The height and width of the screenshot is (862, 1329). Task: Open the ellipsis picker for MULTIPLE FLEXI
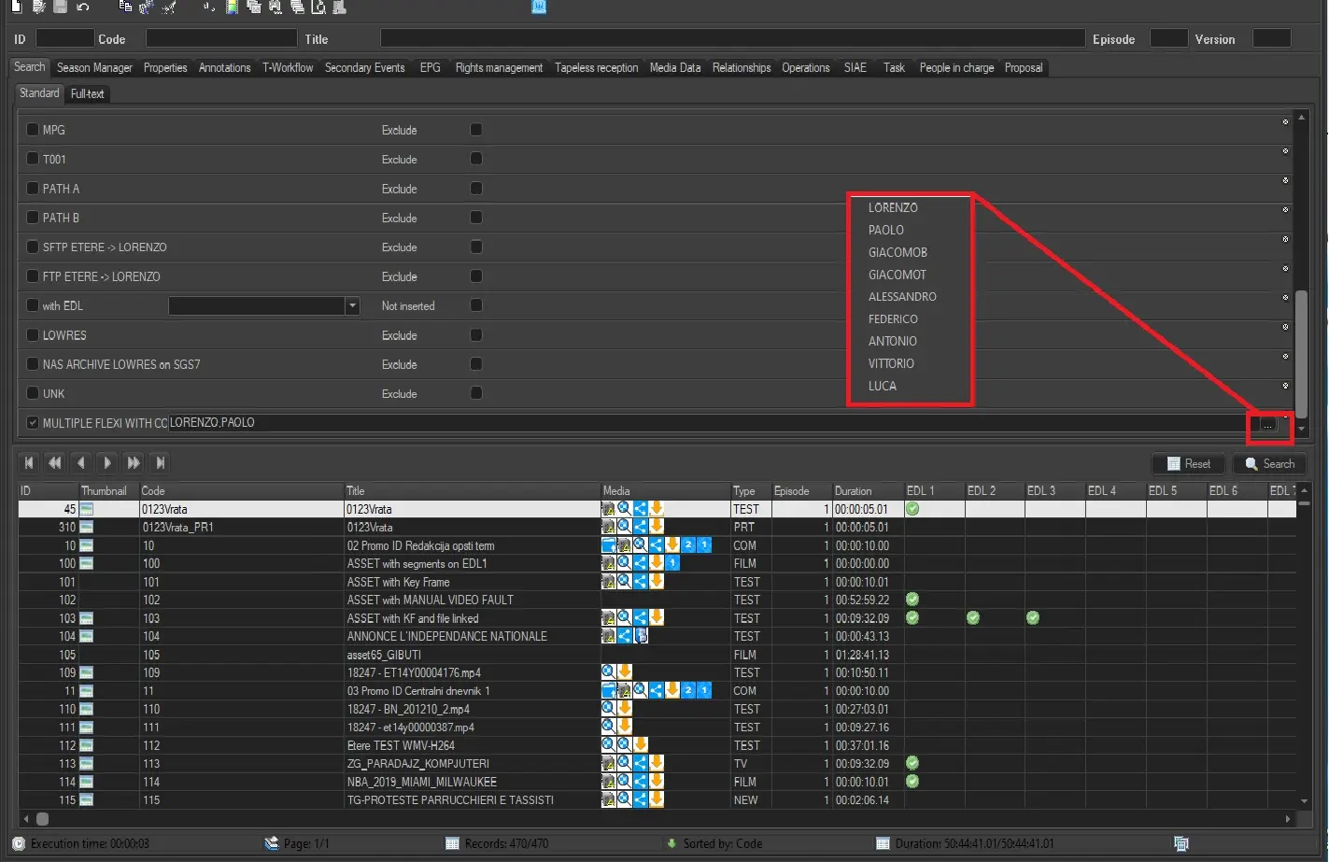point(1267,425)
